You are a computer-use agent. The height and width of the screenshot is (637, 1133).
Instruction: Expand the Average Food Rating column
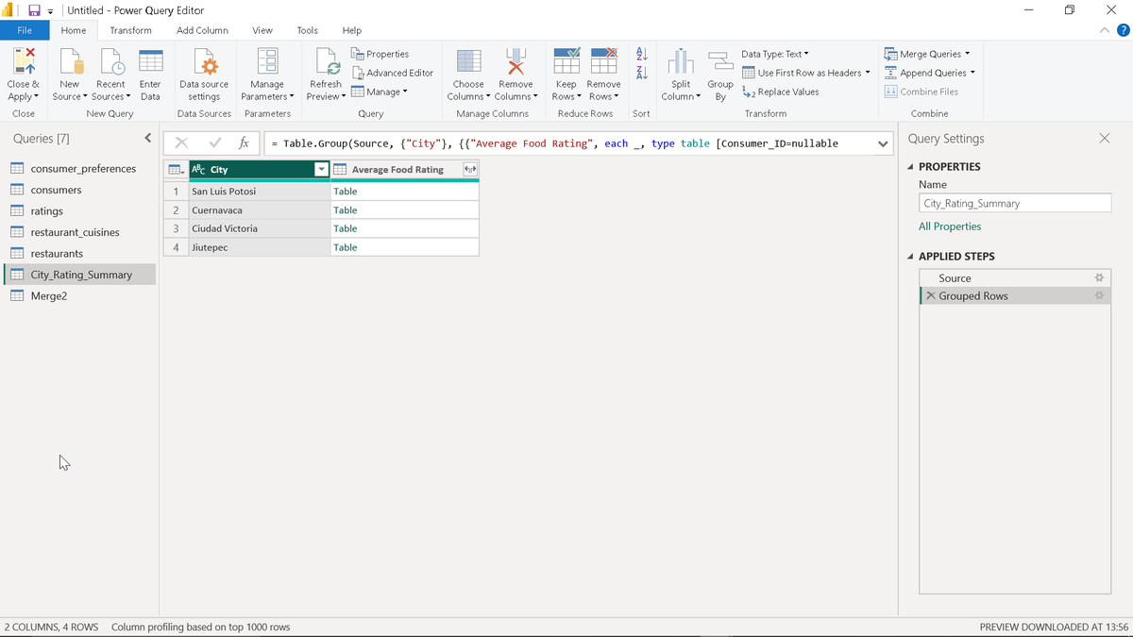[469, 170]
